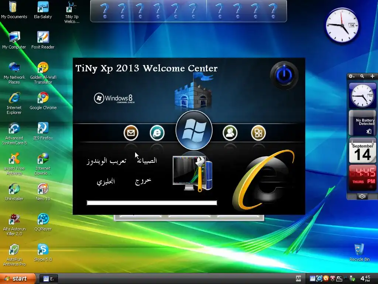Click the sidebar analog clock gadget
The height and width of the screenshot is (284, 378).
coord(362,96)
